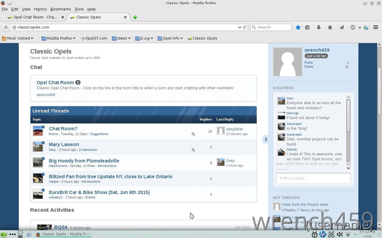
Task: Open the Mary Lawson thread
Action: (64, 144)
